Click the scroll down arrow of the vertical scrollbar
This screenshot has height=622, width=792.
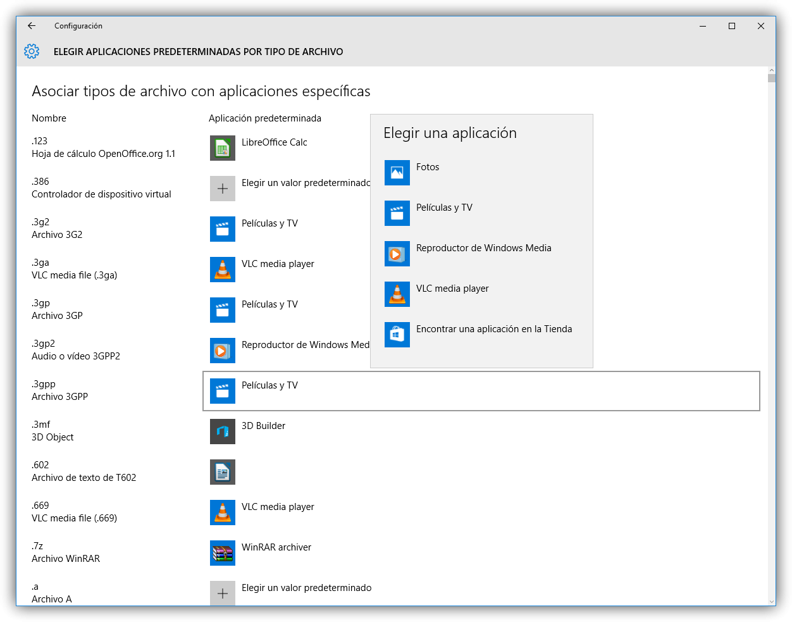(x=771, y=601)
